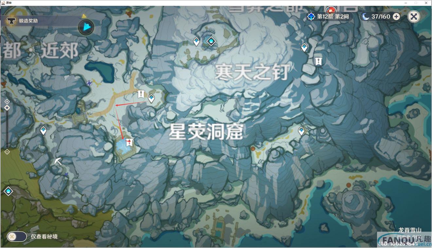Select the diamond domain icon at the left edge
432x248 pixels.
(x=8, y=191)
